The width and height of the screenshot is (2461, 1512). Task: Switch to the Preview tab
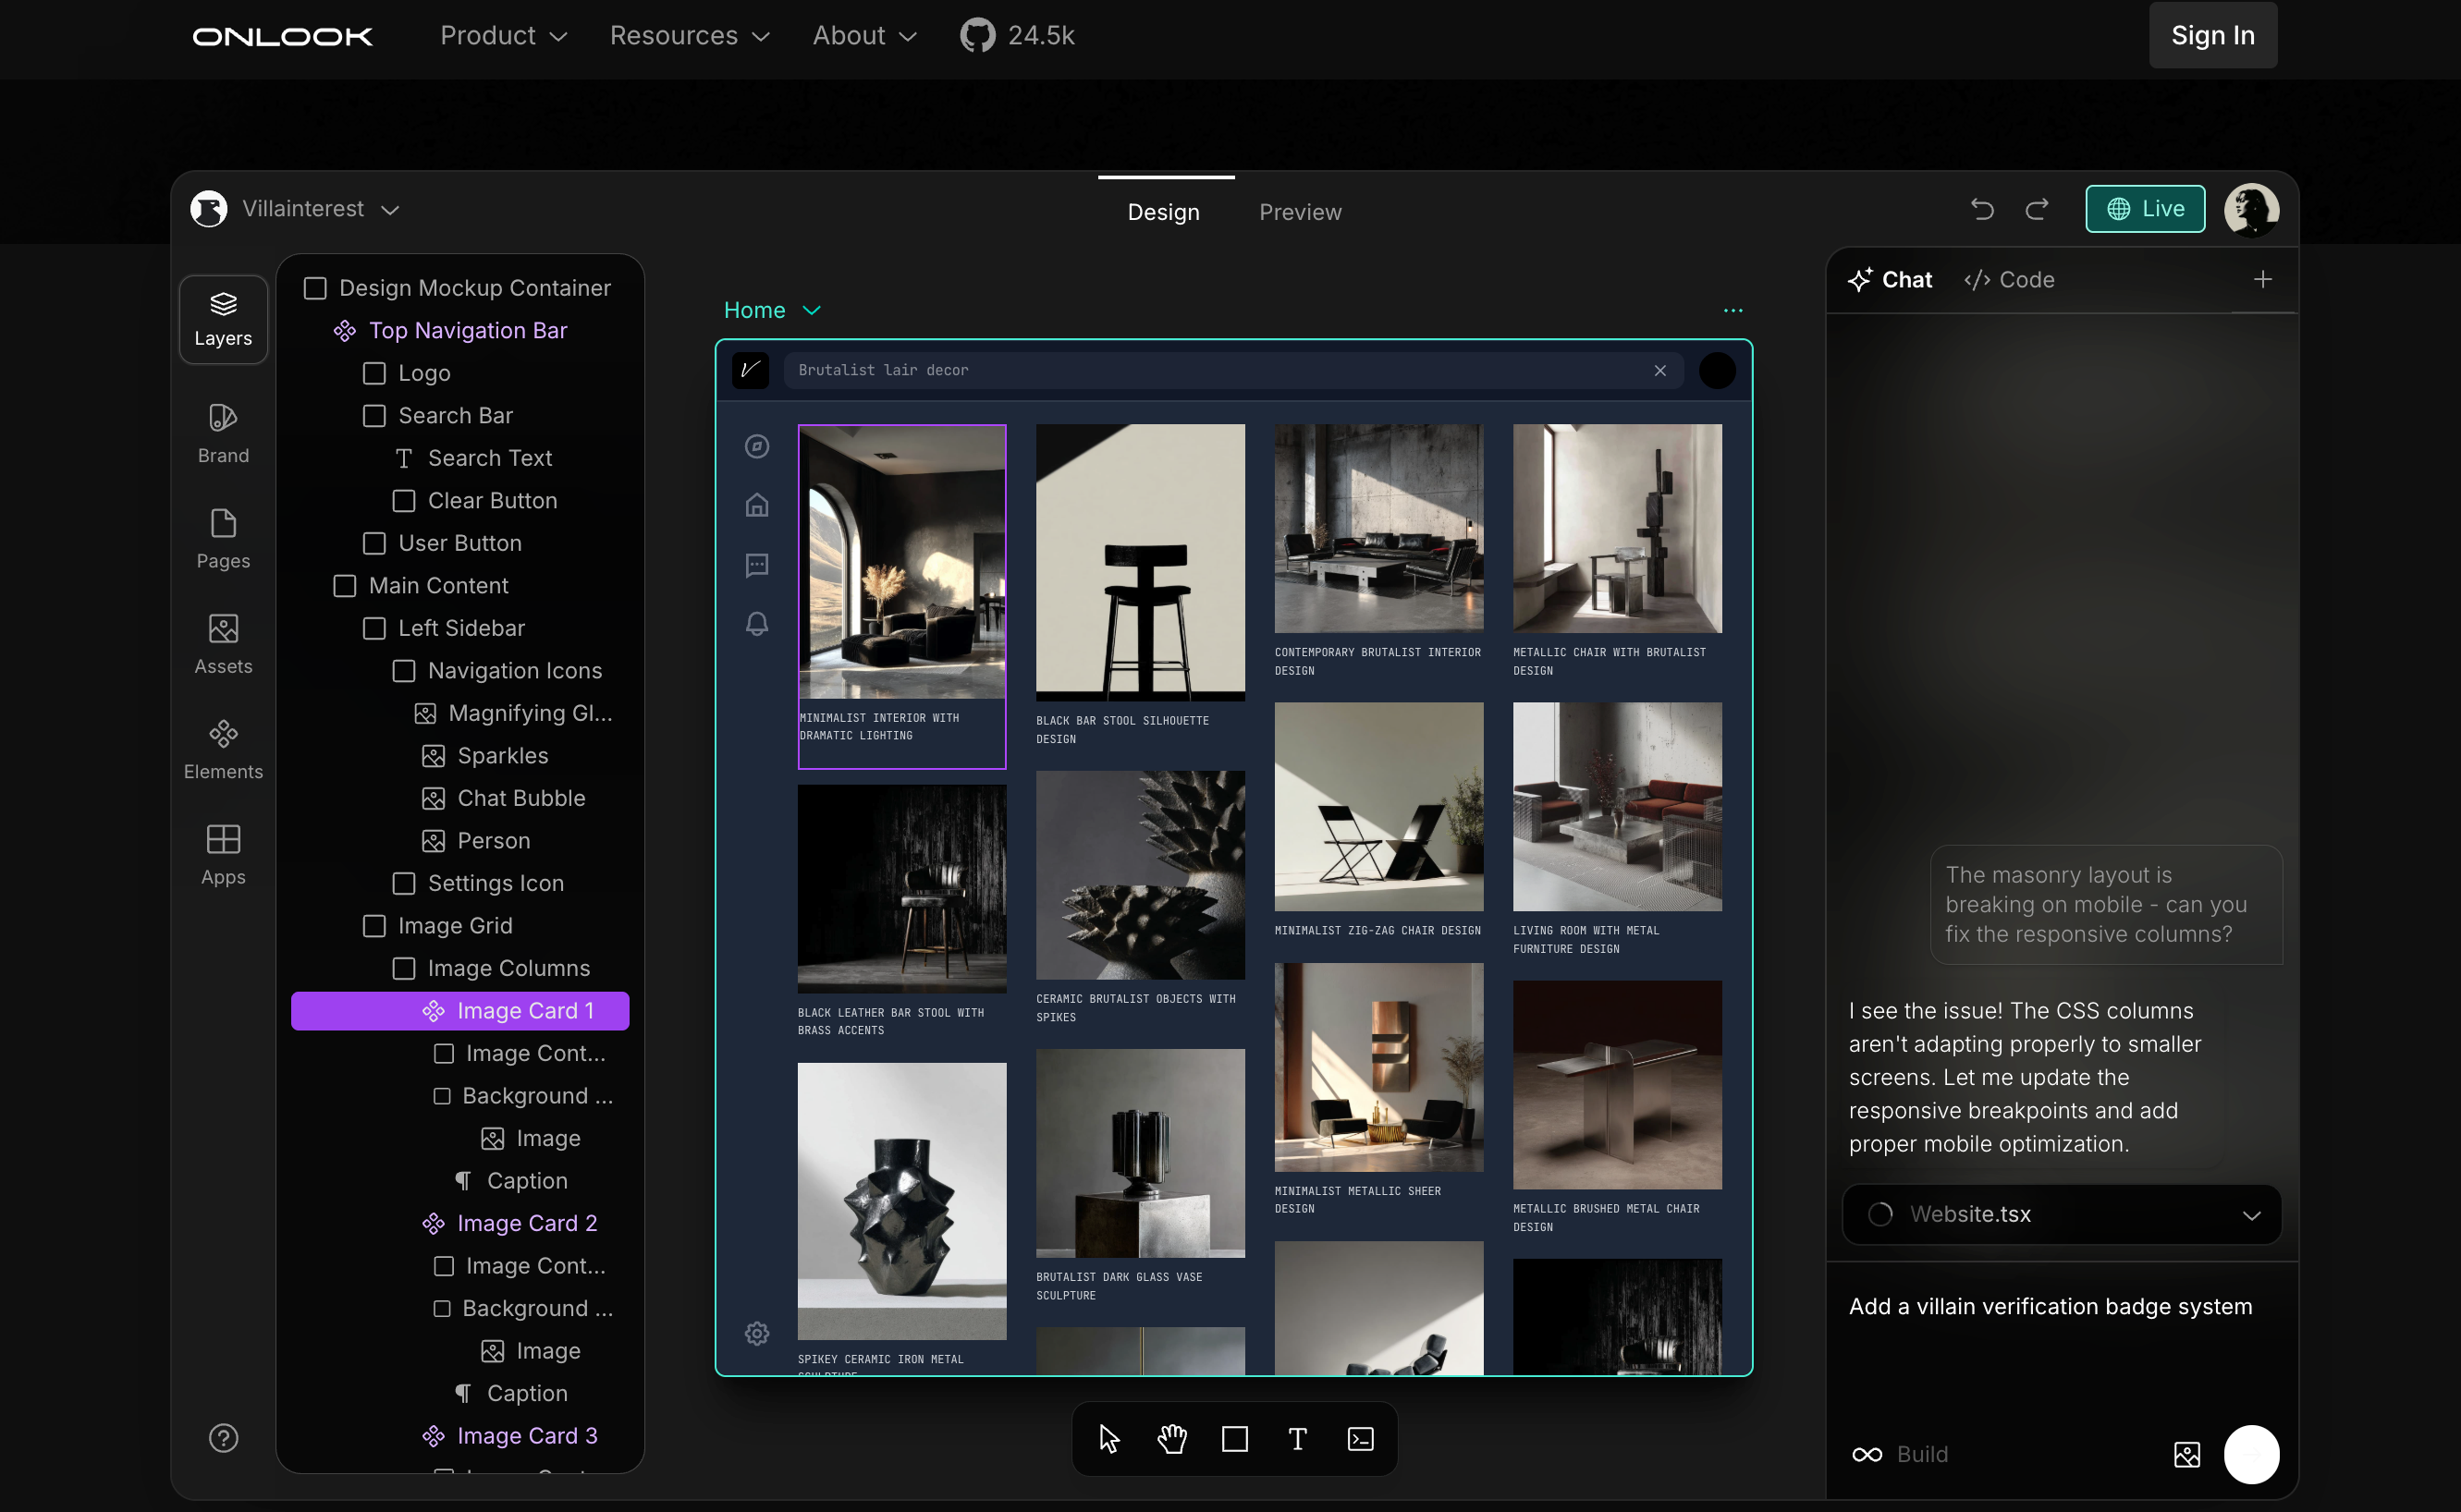coord(1299,212)
